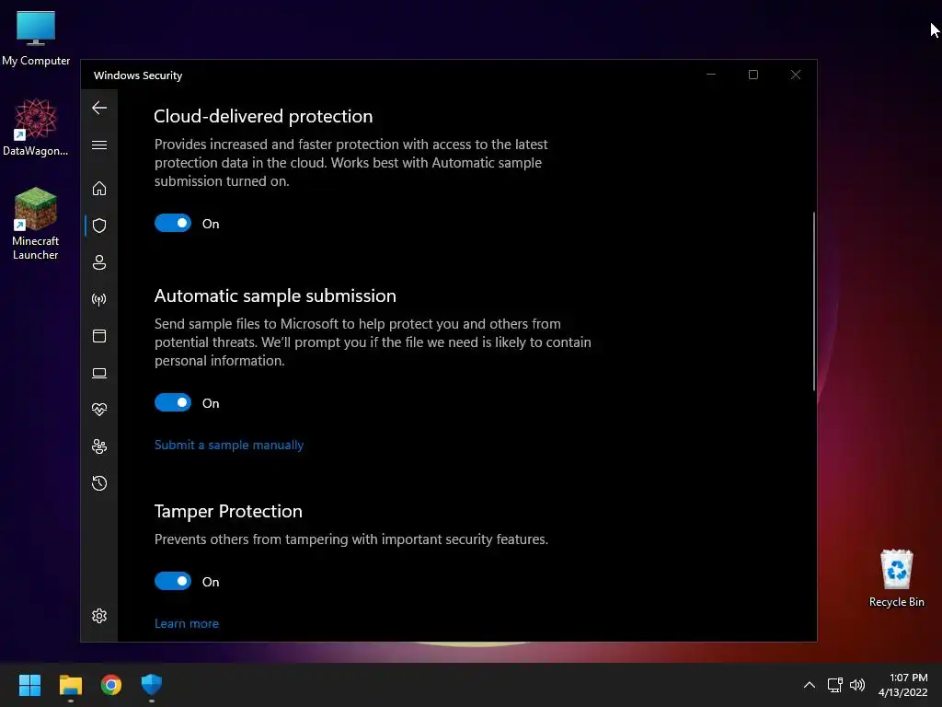Select Virus & threat protection shield icon
942x707 pixels.
(99, 226)
